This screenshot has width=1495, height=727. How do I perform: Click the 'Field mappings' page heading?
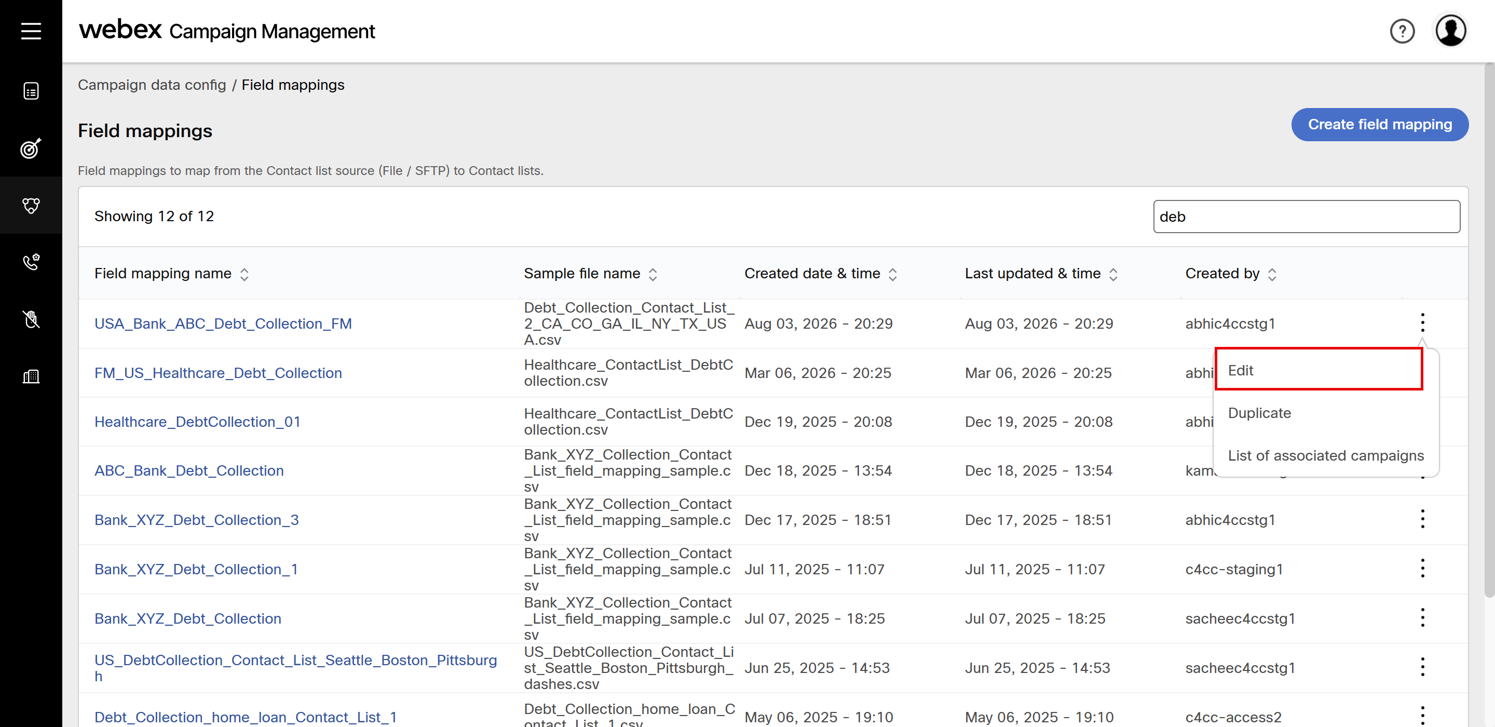click(x=145, y=131)
